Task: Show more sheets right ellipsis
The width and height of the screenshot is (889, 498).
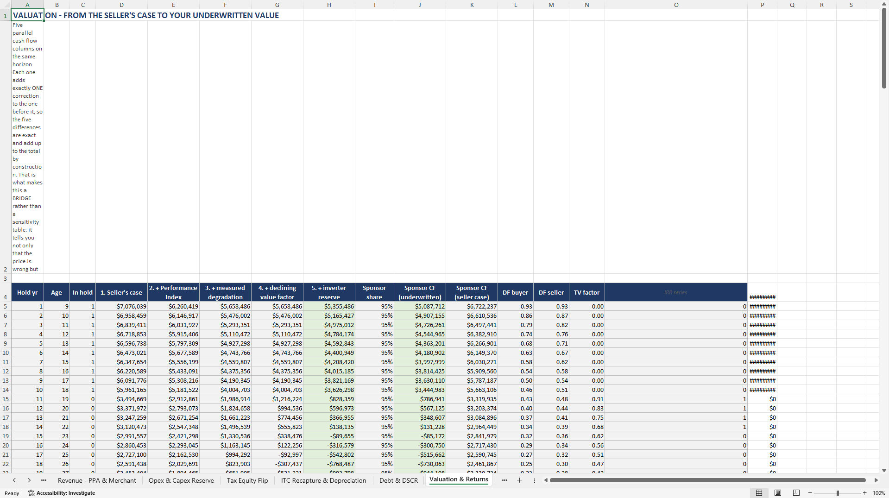Action: 504,480
